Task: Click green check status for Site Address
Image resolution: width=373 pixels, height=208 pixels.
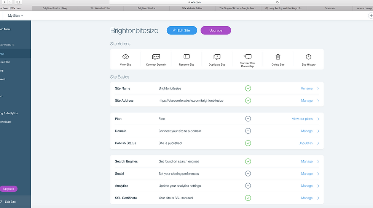Action: pos(248,101)
